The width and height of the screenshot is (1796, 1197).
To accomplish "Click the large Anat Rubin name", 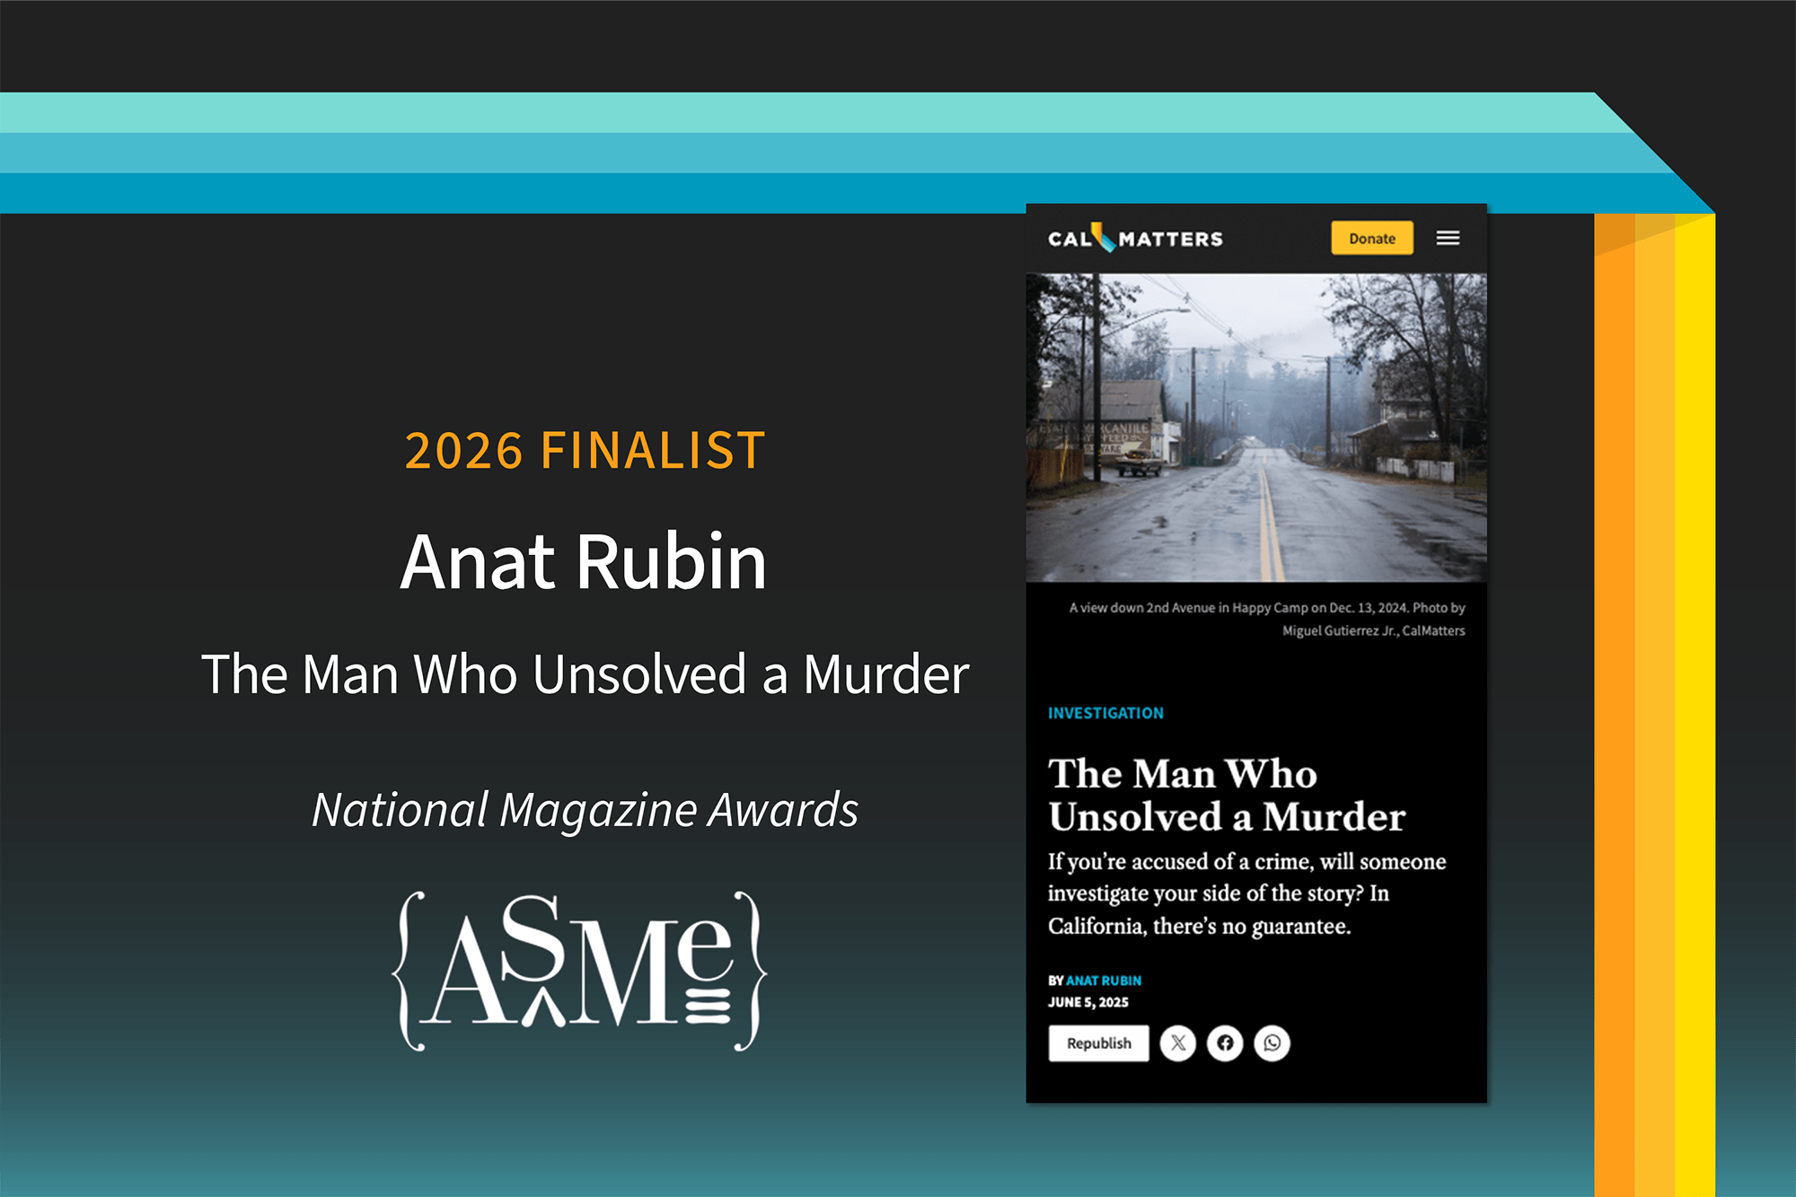I will [584, 562].
